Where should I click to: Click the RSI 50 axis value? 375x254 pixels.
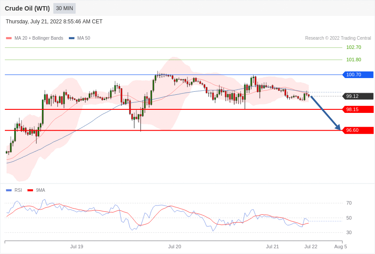pos(349,218)
